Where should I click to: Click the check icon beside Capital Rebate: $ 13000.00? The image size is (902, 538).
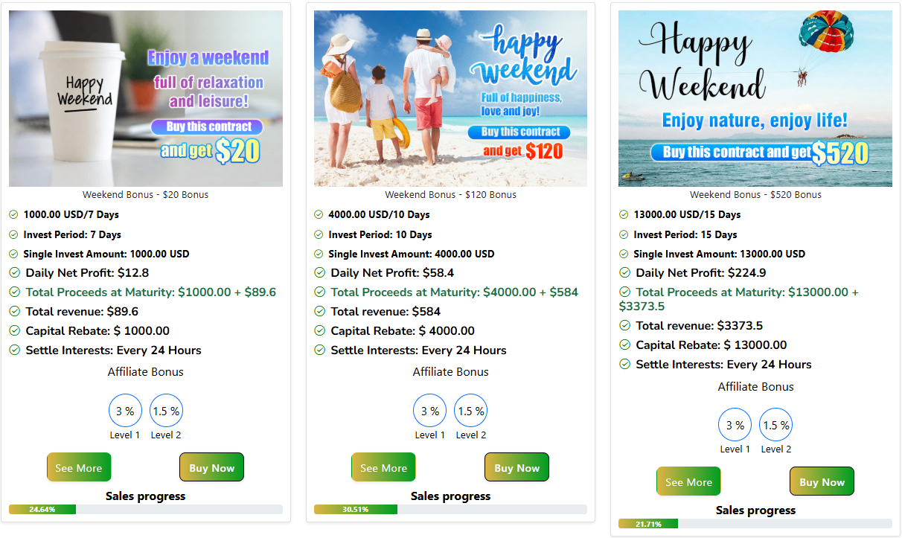[624, 345]
